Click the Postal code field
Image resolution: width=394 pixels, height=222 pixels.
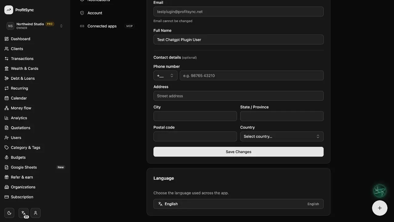pyautogui.click(x=195, y=136)
